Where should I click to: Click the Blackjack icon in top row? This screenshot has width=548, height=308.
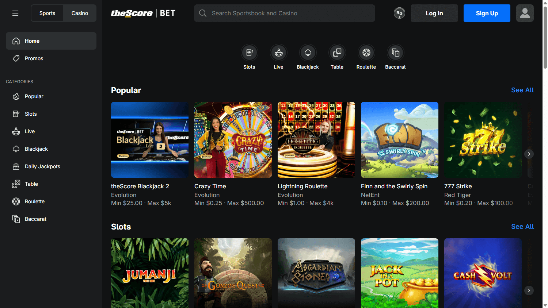pos(308,52)
